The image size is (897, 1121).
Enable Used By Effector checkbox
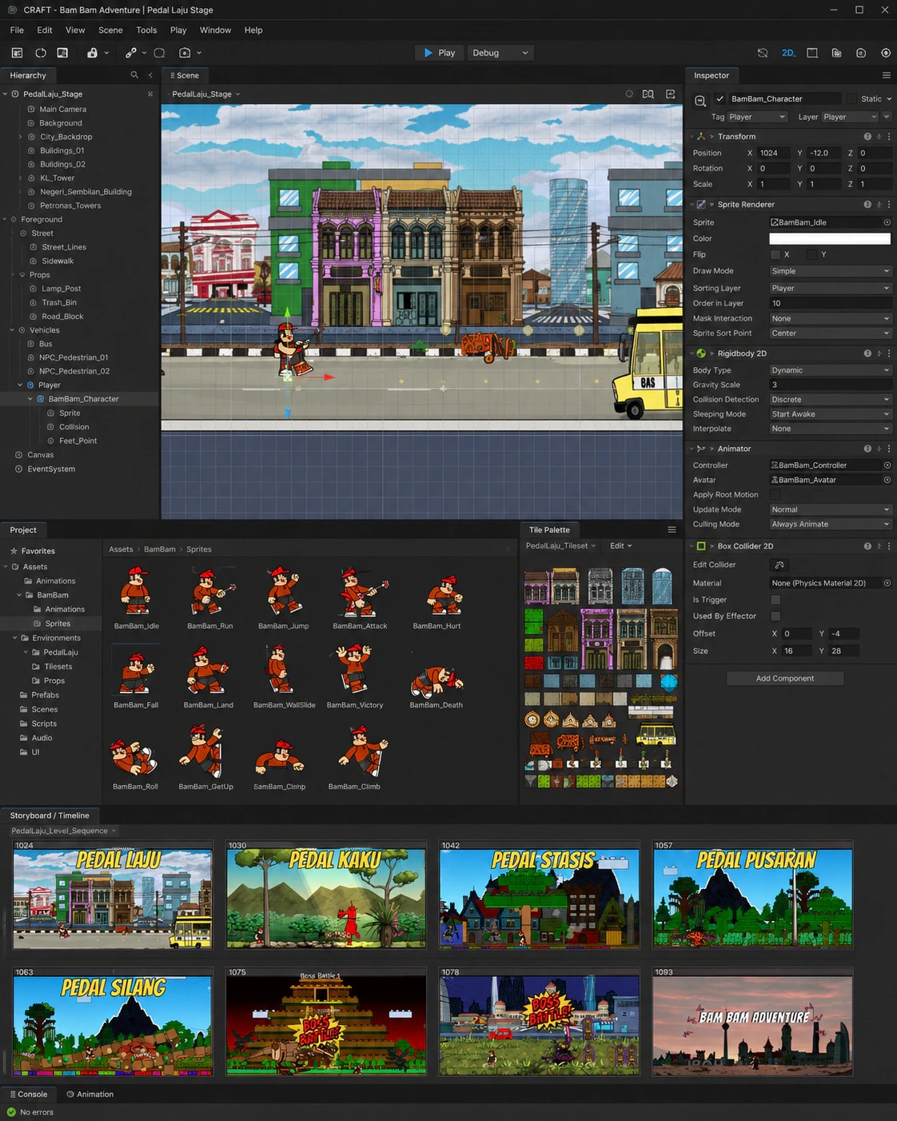[x=775, y=616]
